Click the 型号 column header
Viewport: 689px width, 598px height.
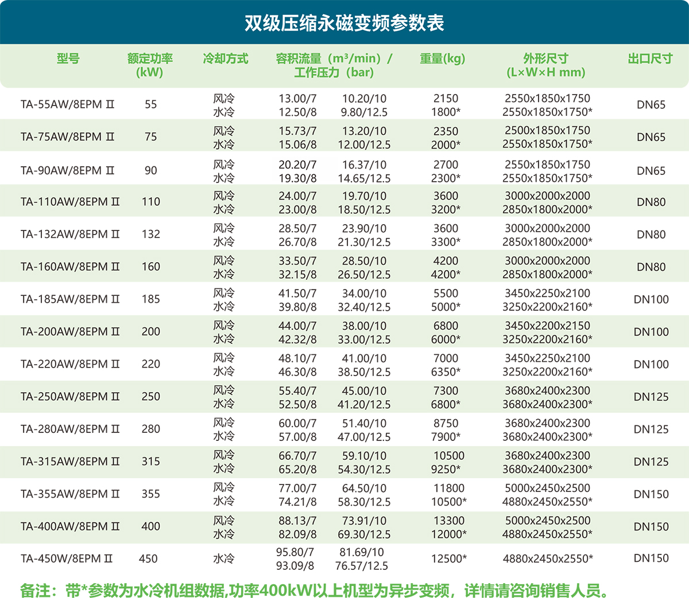(x=68, y=58)
